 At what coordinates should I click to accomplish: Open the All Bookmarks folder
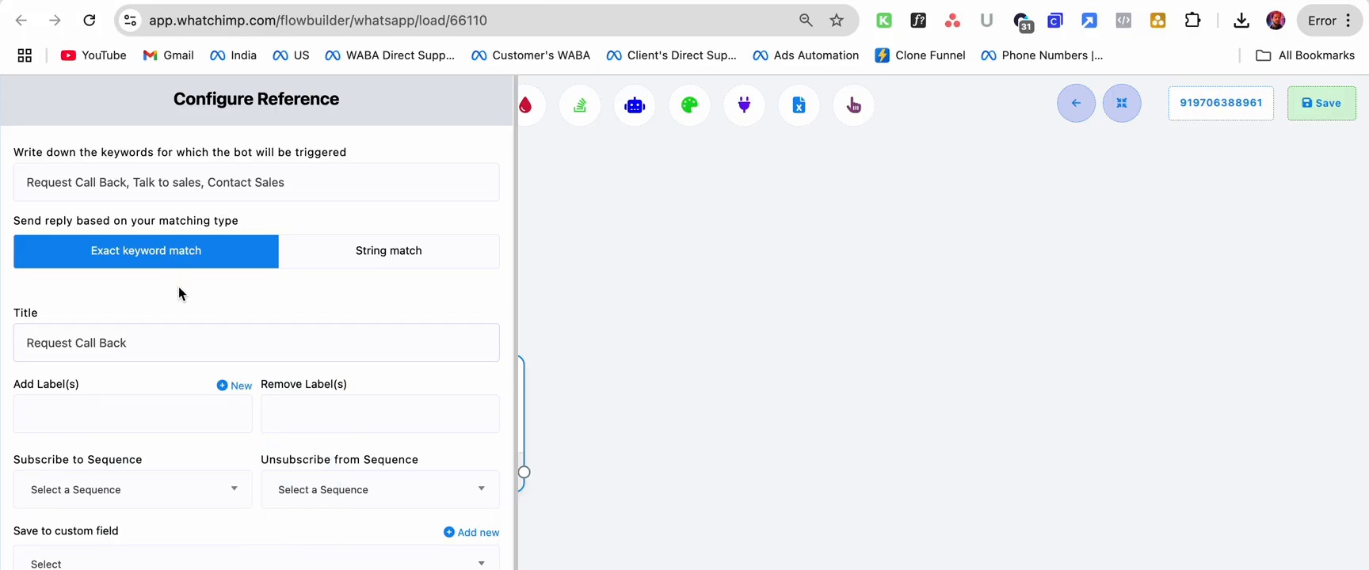click(1306, 55)
